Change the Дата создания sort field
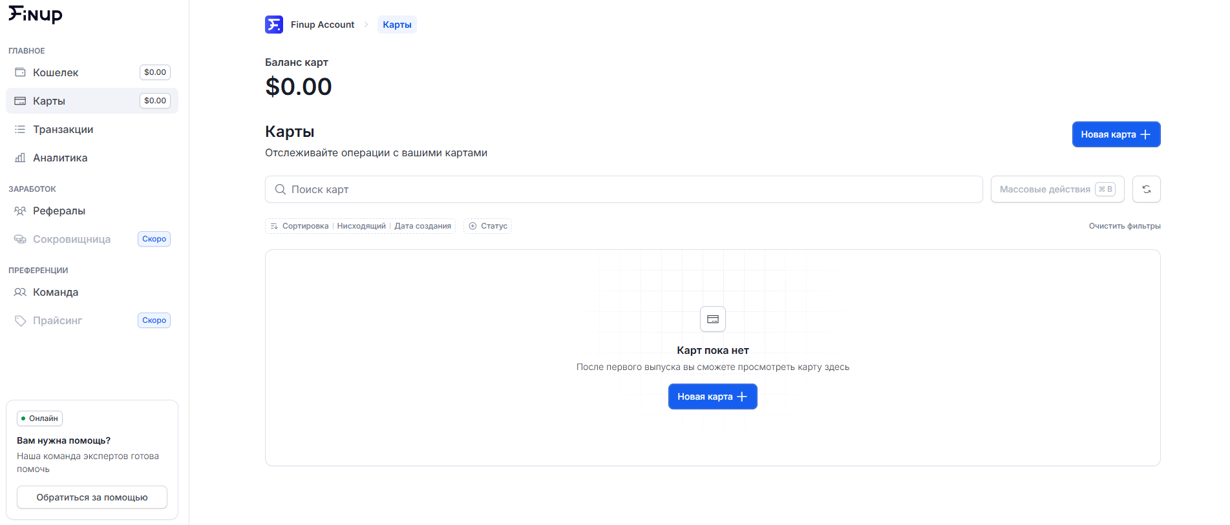Viewport: 1230px width, 525px height. pos(423,226)
